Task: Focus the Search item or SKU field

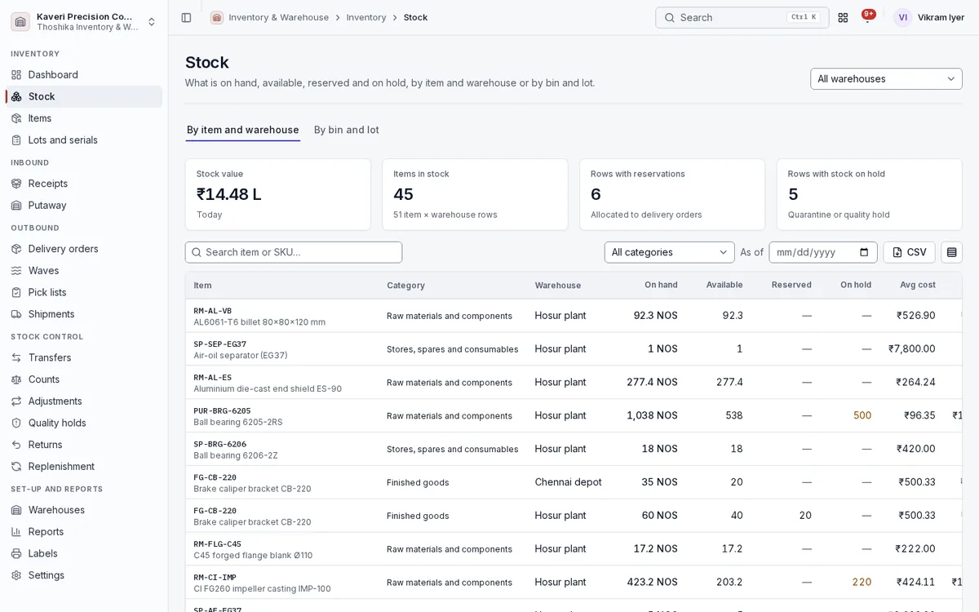Action: (x=294, y=252)
